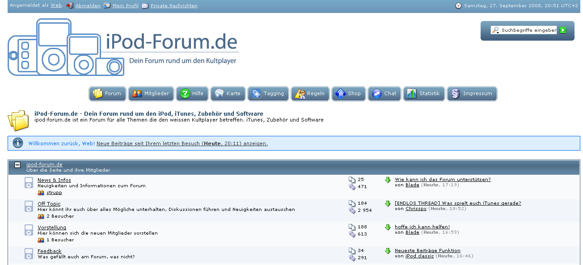Open iPod classic user profile
The image size is (583, 265).
click(420, 256)
